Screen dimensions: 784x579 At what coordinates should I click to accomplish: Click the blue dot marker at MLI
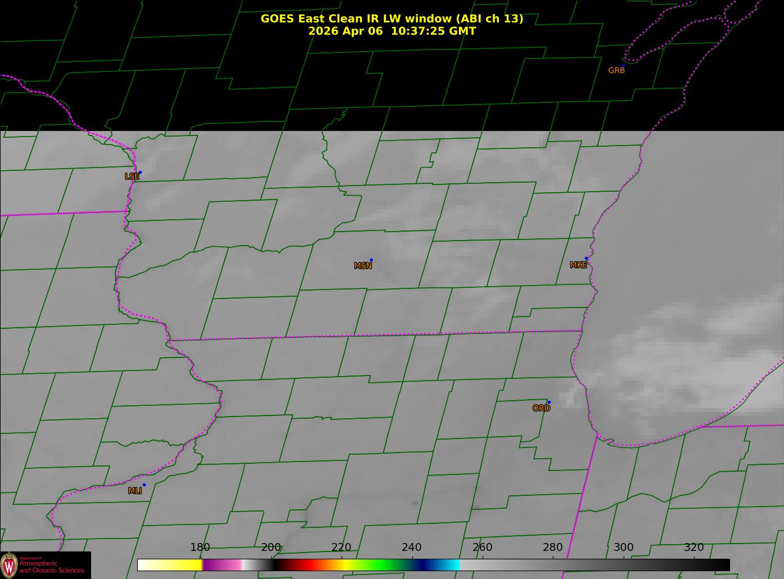(x=144, y=485)
